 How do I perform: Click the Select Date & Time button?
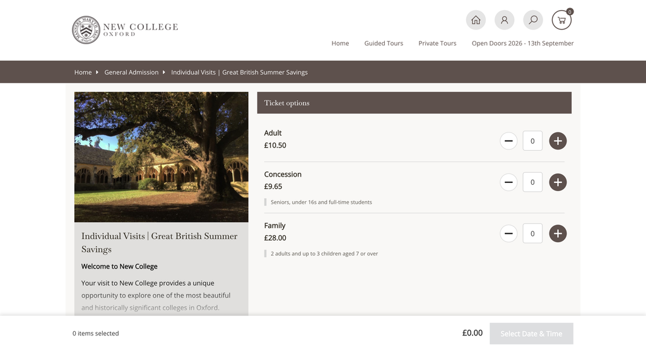pos(531,334)
